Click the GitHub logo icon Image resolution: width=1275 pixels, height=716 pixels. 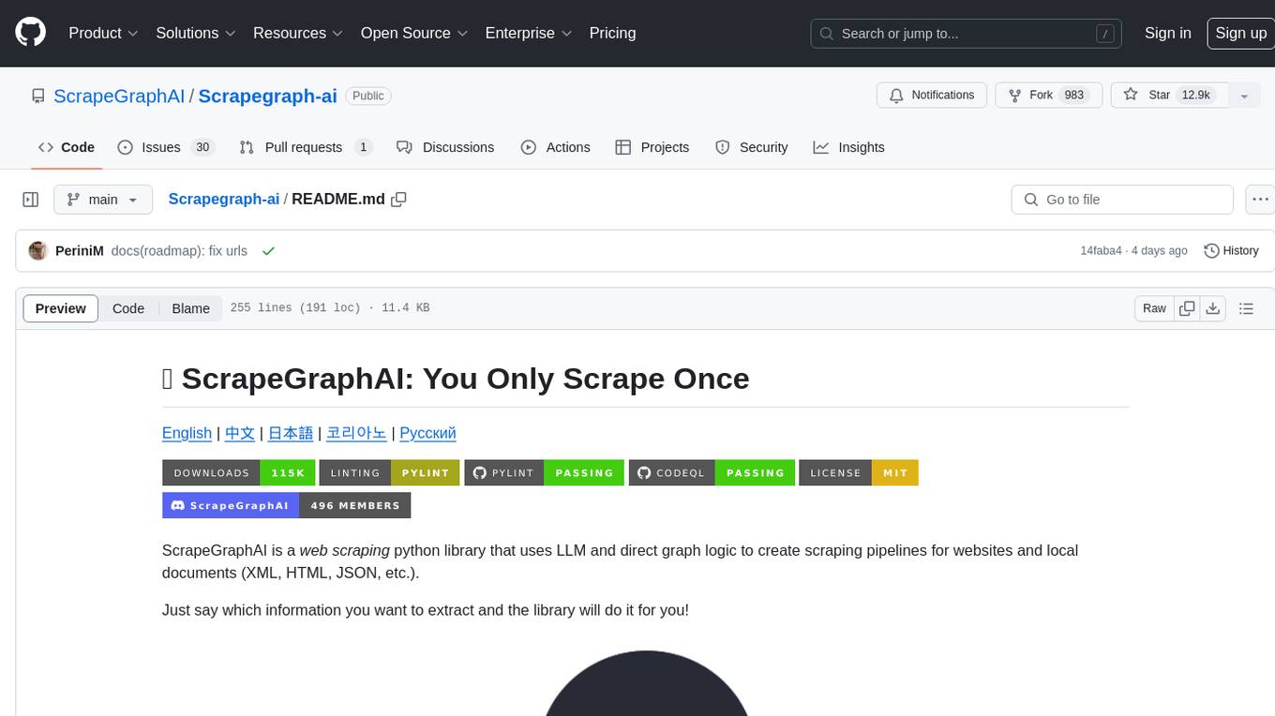(x=30, y=33)
